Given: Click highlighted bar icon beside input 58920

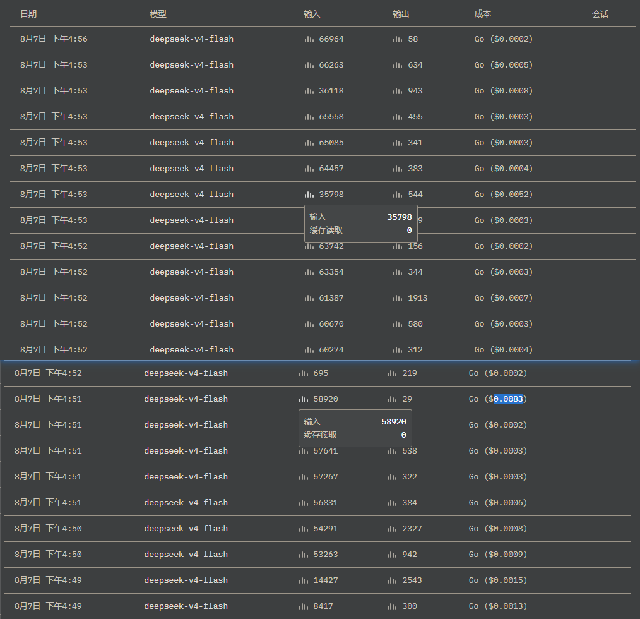Looking at the screenshot, I should [303, 399].
